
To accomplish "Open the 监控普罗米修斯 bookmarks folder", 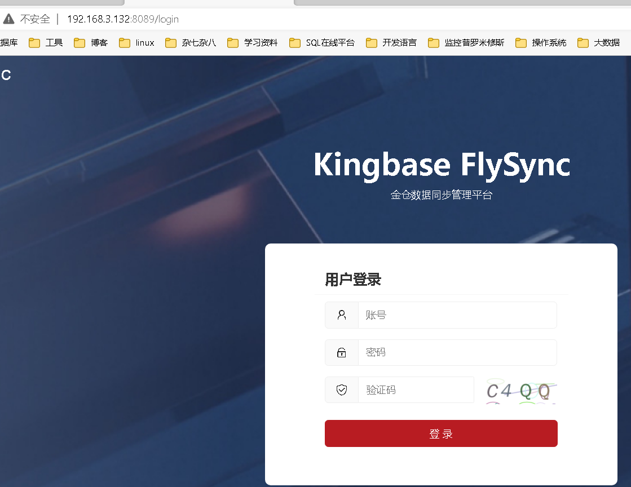I will tap(466, 43).
